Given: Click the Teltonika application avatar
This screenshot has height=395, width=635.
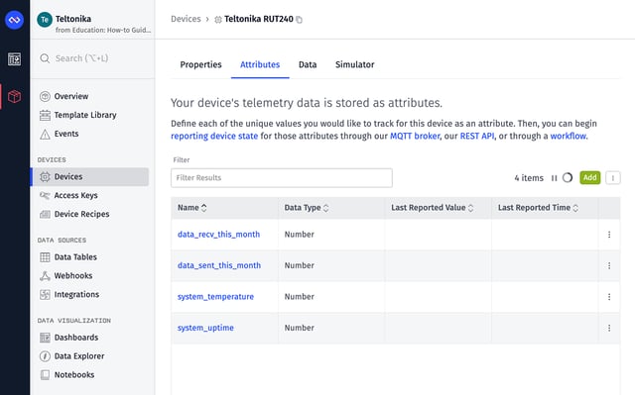Looking at the screenshot, I should coord(45,20).
